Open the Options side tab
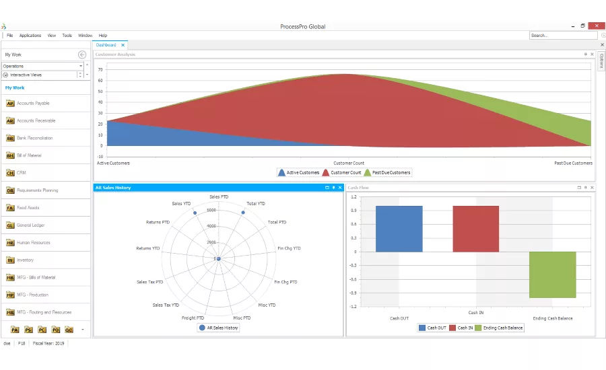Image resolution: width=606 pixels, height=370 pixels. point(602,61)
